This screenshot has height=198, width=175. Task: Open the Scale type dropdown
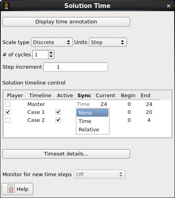coord(52,42)
